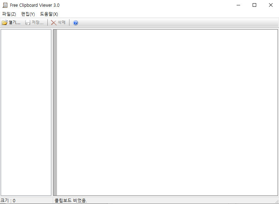The height and width of the screenshot is (204, 279).
Task: Click inside the left clipboard format list
Action: coord(26,113)
